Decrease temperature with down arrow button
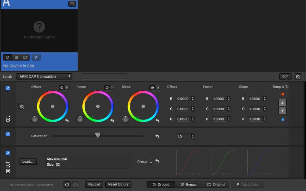306x191 pixels. (x=282, y=111)
